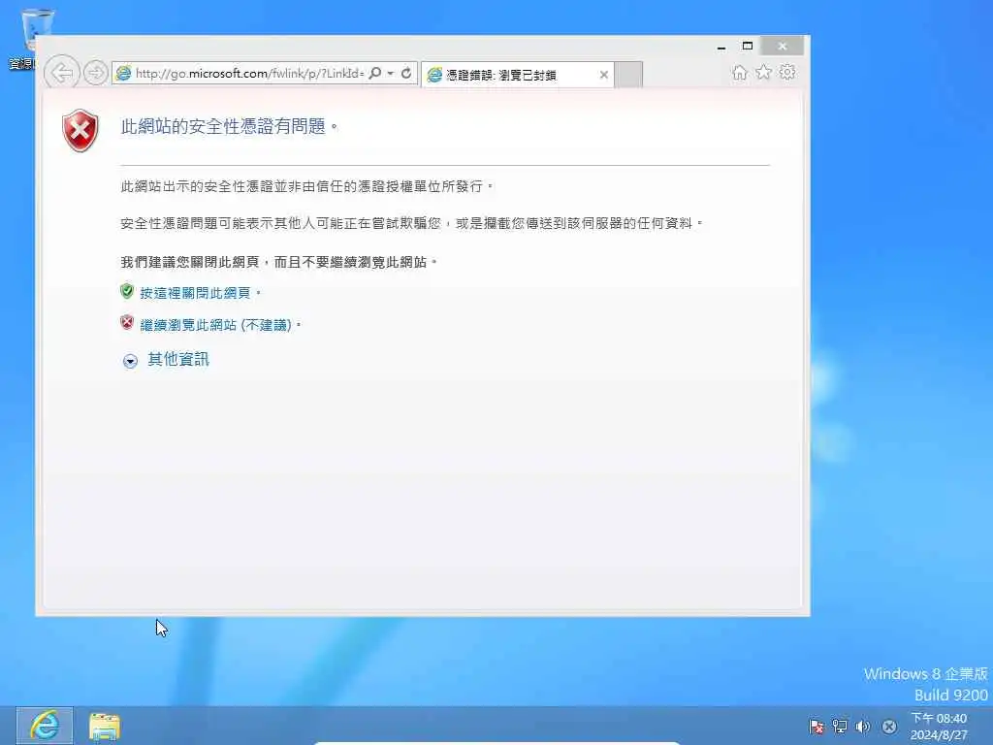Click the browser Forward arrow button
The width and height of the screenshot is (993, 745).
point(96,73)
